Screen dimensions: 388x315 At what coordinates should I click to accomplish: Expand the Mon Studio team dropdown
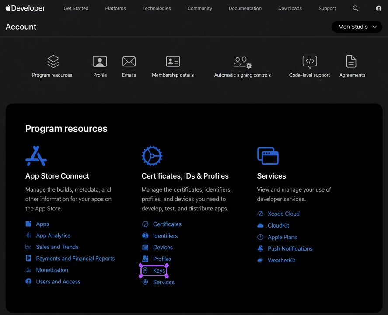click(x=357, y=27)
